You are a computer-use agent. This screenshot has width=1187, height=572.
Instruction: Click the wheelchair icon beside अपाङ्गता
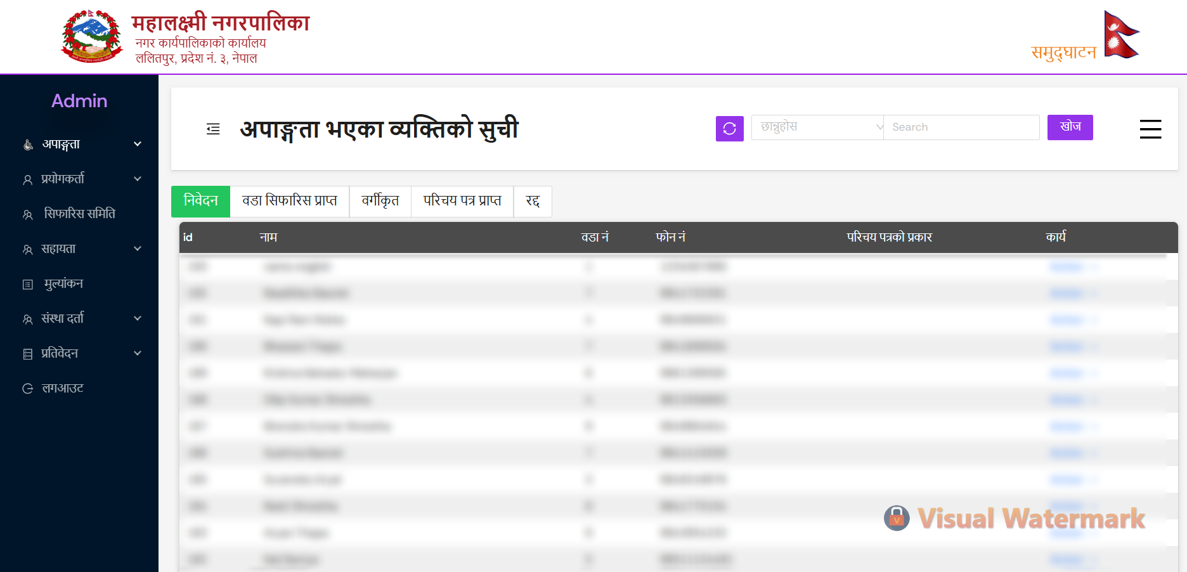[28, 145]
